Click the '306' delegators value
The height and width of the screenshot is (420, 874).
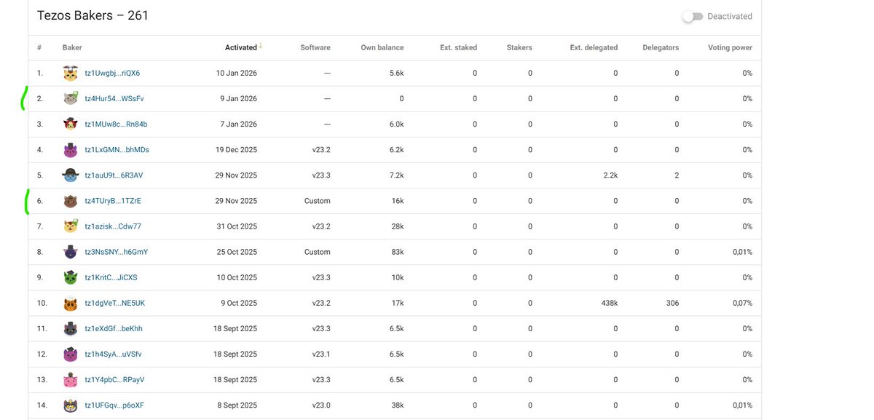[x=672, y=303]
